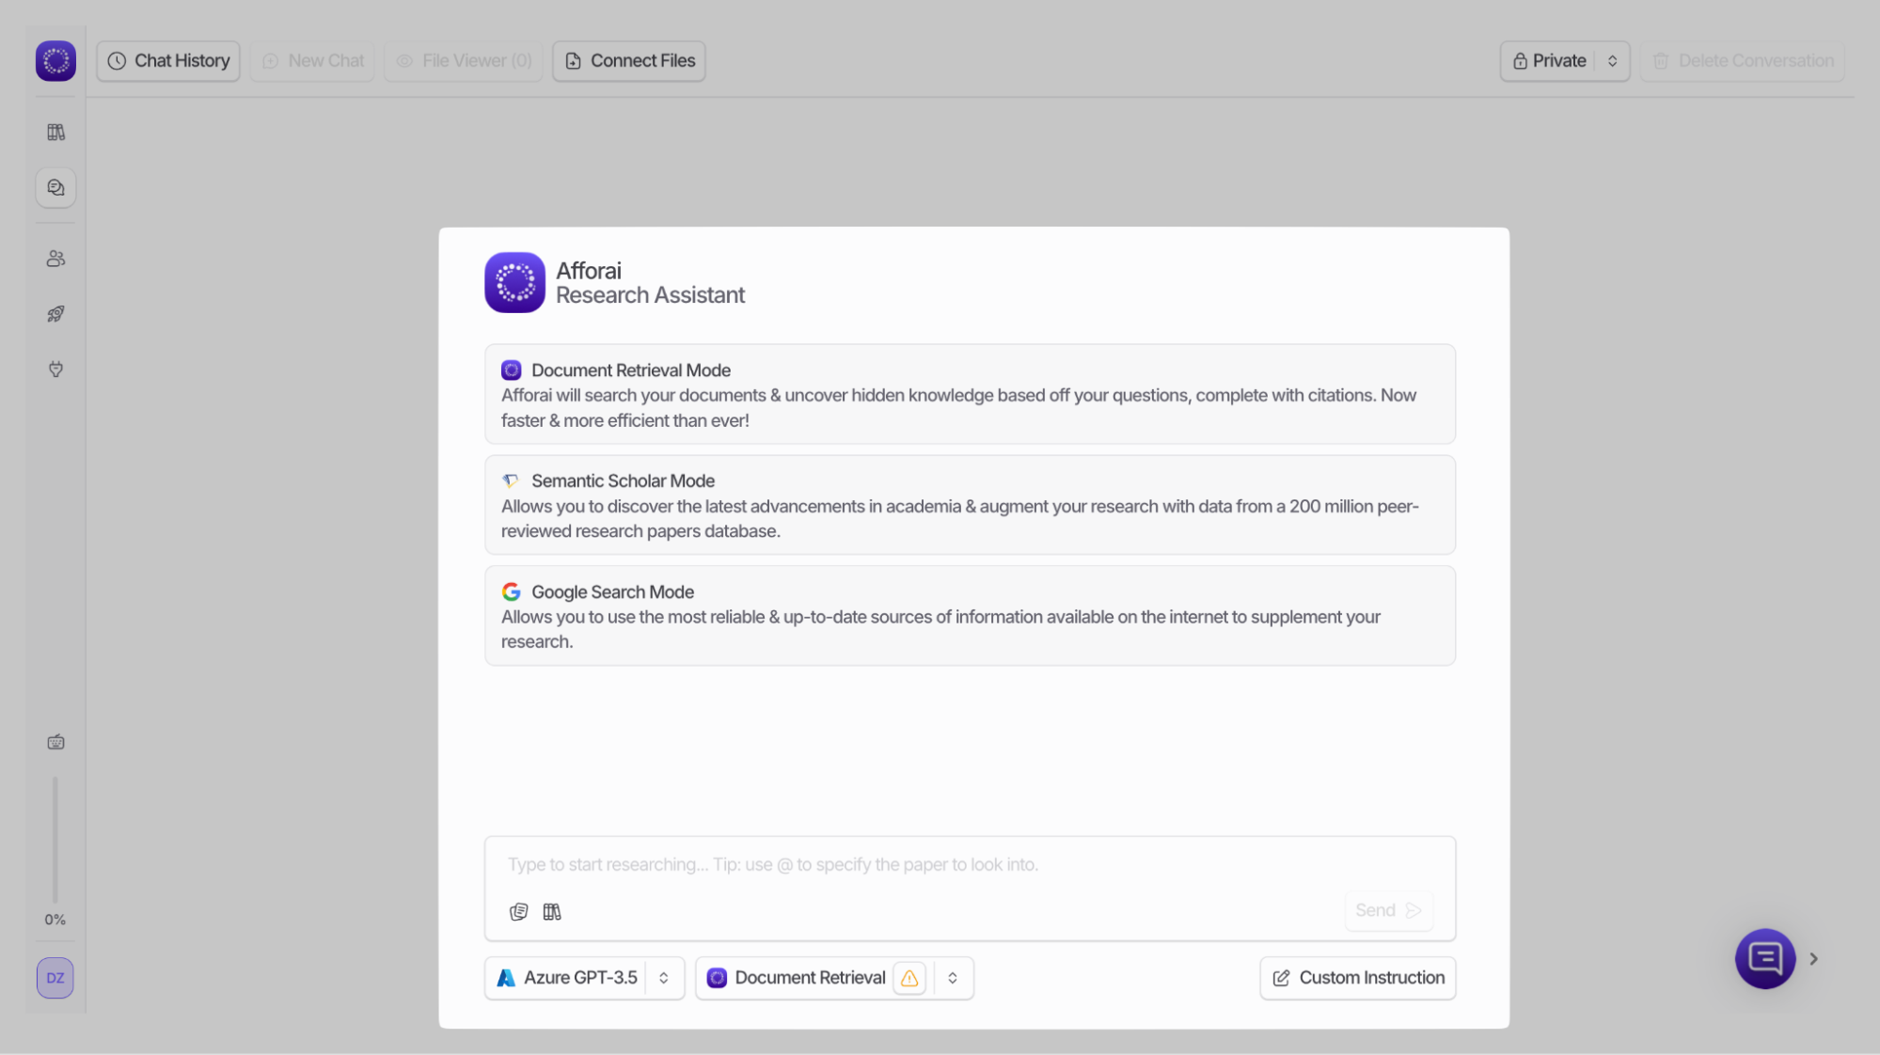Open the team members icon in the sidebar
The height and width of the screenshot is (1055, 1880).
tap(55, 258)
